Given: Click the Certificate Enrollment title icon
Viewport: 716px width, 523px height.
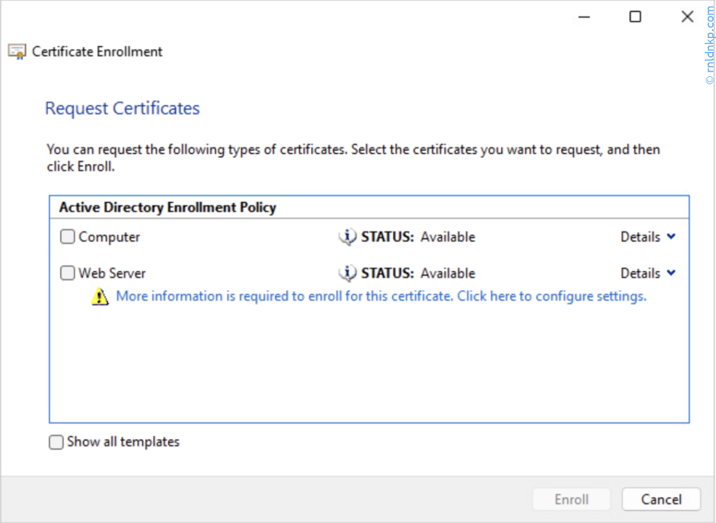Looking at the screenshot, I should 17,52.
